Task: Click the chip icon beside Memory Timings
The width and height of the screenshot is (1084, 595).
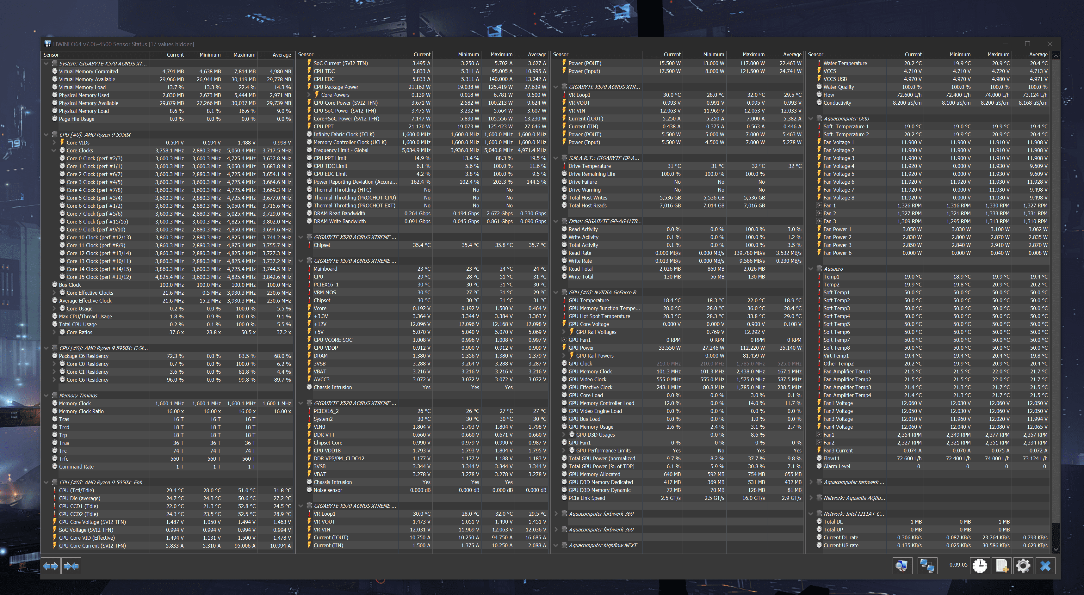Action: click(x=55, y=395)
